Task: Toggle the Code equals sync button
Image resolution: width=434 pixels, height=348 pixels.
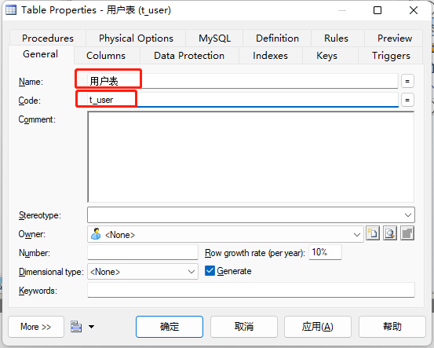Action: (407, 100)
